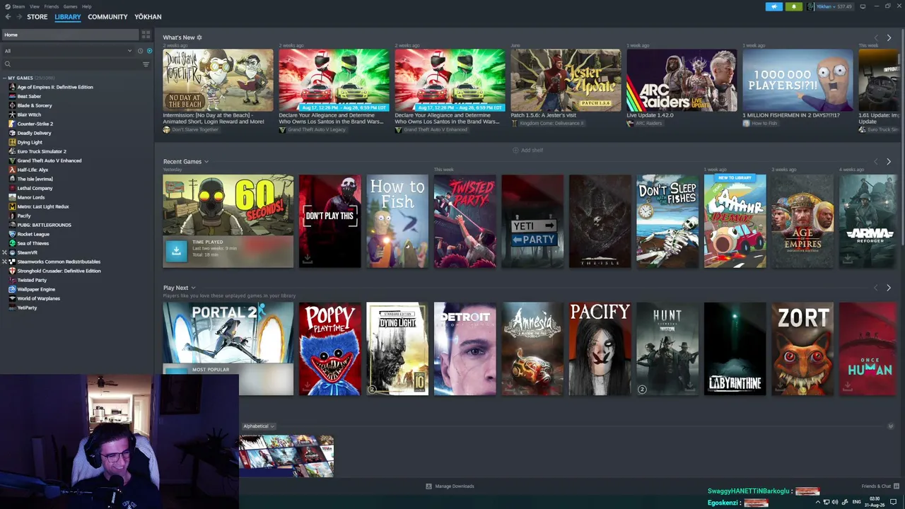Open Manage Downloads
This screenshot has width=905, height=509.
450,486
